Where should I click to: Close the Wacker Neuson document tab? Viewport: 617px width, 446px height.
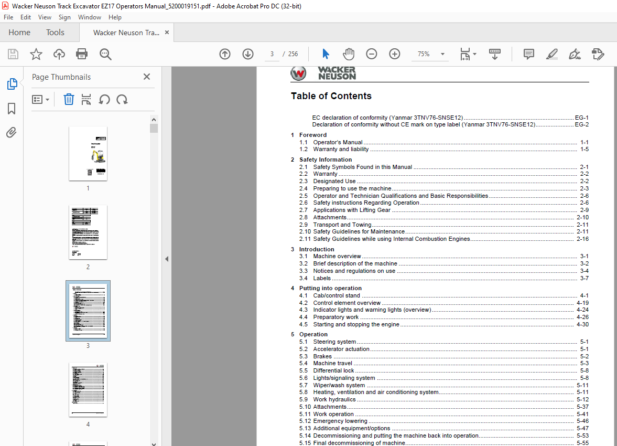[x=167, y=33]
